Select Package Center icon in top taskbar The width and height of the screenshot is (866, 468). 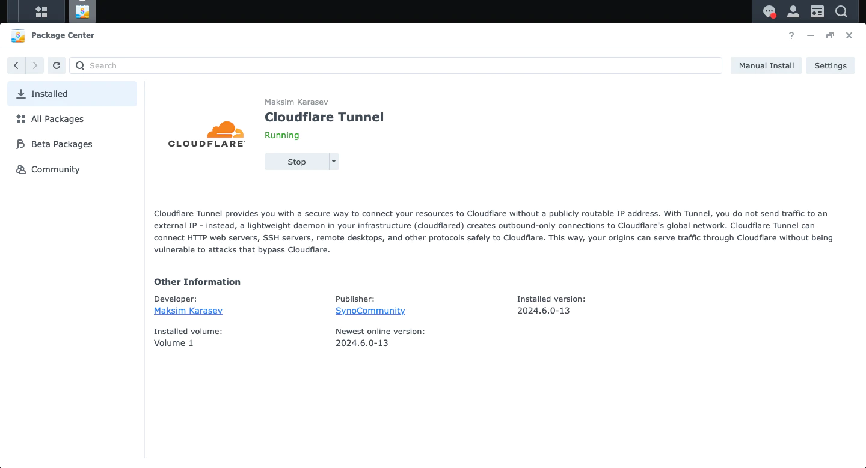(x=82, y=11)
